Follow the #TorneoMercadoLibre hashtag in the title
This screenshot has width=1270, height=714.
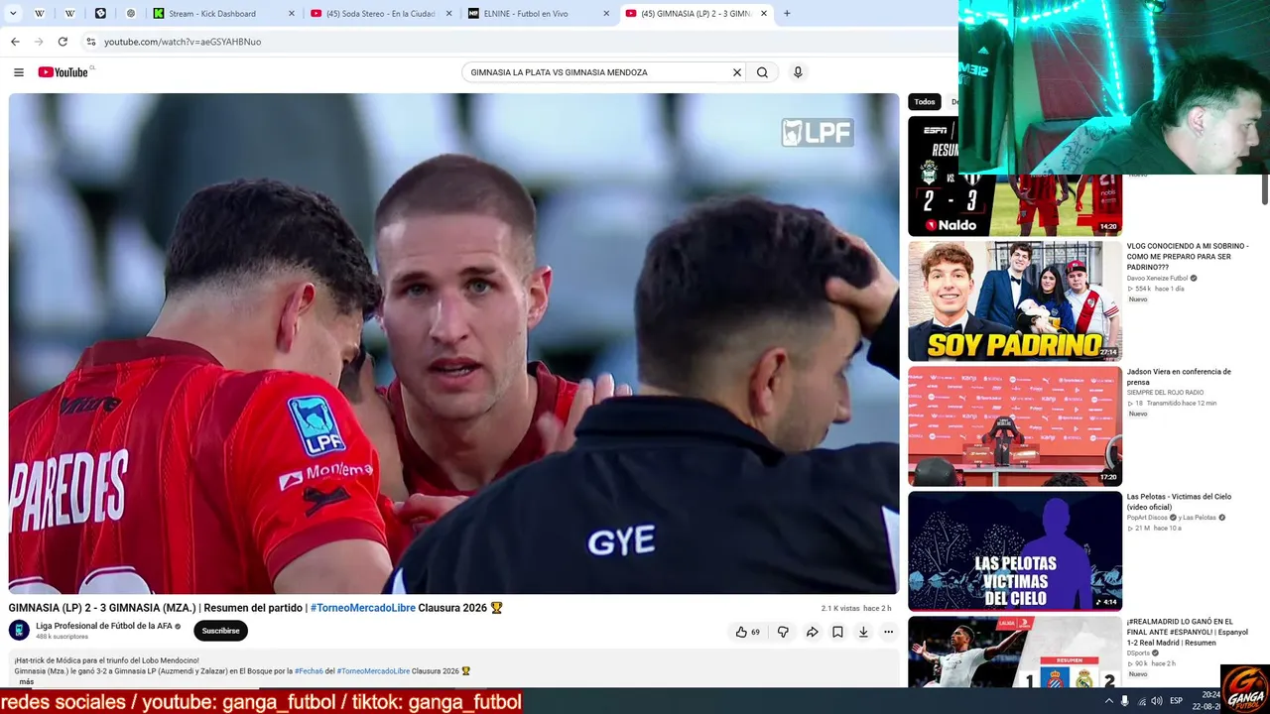click(363, 608)
